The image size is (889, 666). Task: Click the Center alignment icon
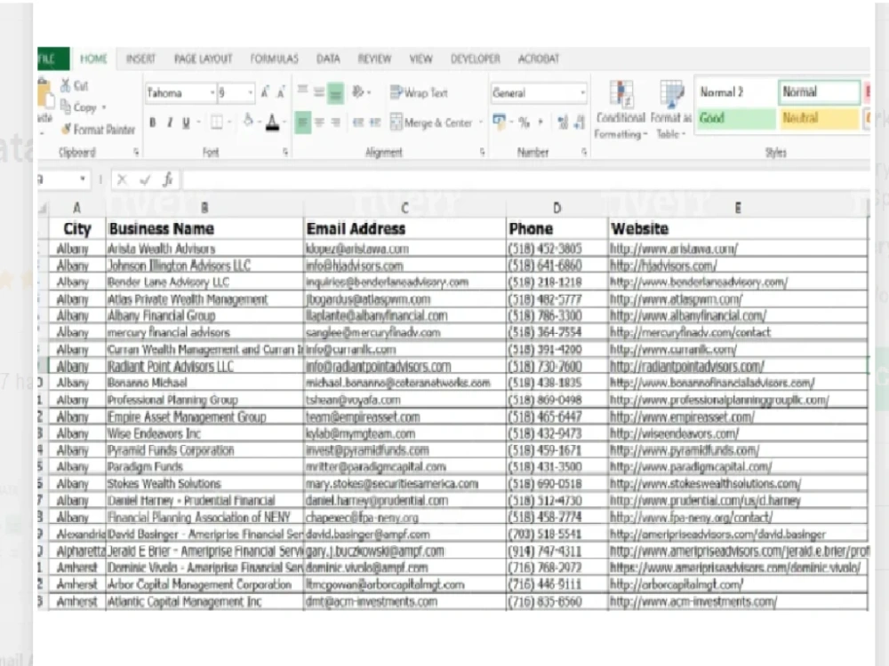pos(319,123)
